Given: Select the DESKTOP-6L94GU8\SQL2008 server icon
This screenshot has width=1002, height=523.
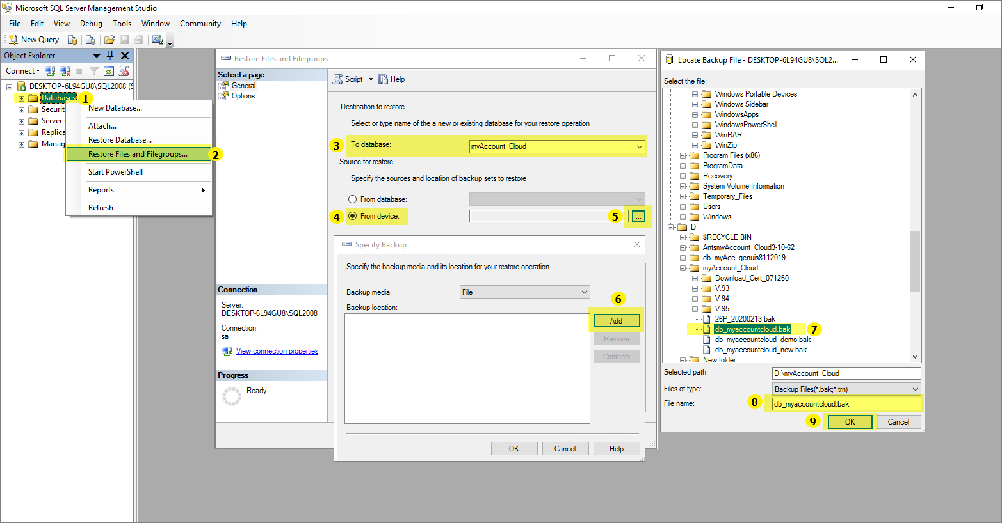Looking at the screenshot, I should pyautogui.click(x=21, y=86).
